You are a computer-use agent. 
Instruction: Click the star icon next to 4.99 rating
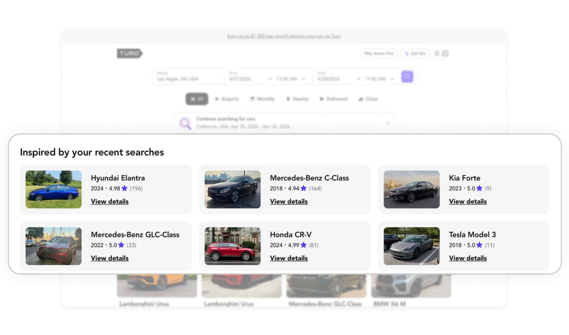304,245
